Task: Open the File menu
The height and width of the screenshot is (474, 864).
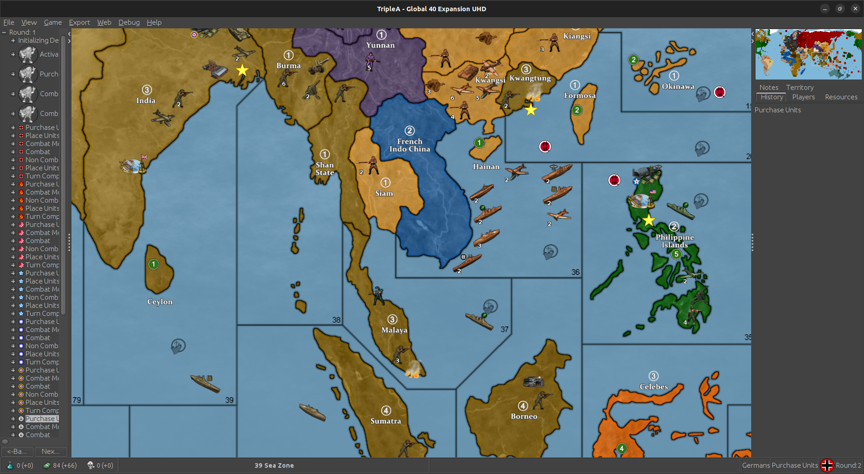Action: 9,22
